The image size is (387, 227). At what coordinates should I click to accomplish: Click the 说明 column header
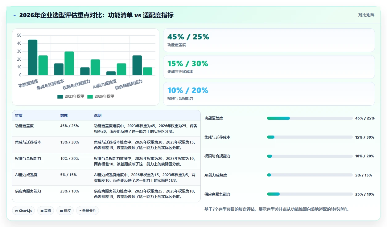point(98,116)
